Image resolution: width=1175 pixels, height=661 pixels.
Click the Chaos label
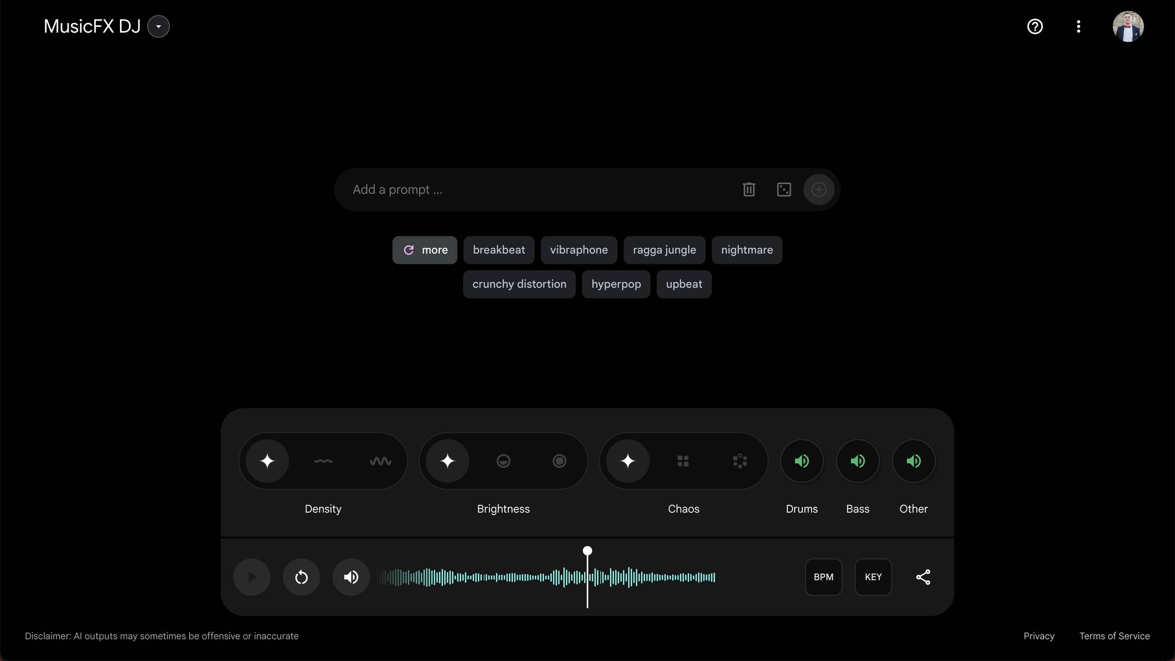[683, 509]
